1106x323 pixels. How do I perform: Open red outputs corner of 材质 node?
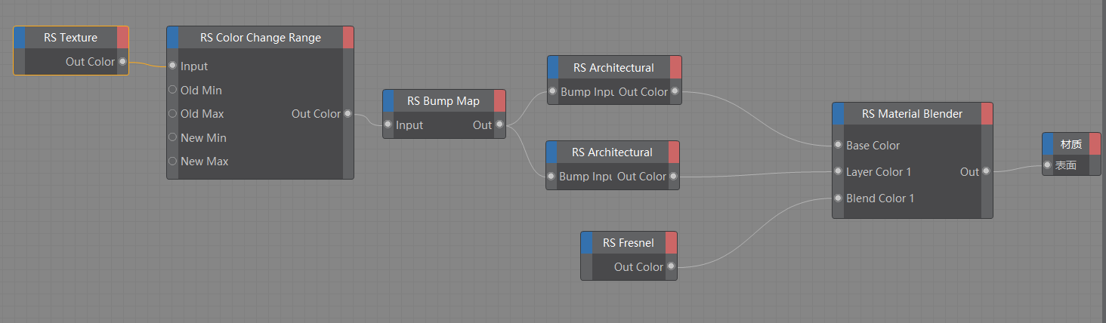pyautogui.click(x=1095, y=144)
